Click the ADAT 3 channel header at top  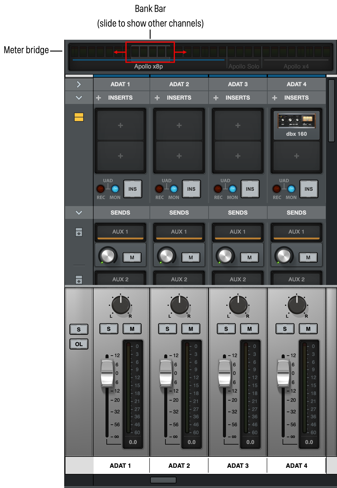[238, 84]
